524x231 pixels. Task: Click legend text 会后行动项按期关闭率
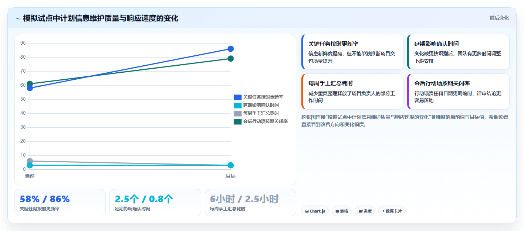pyautogui.click(x=266, y=121)
